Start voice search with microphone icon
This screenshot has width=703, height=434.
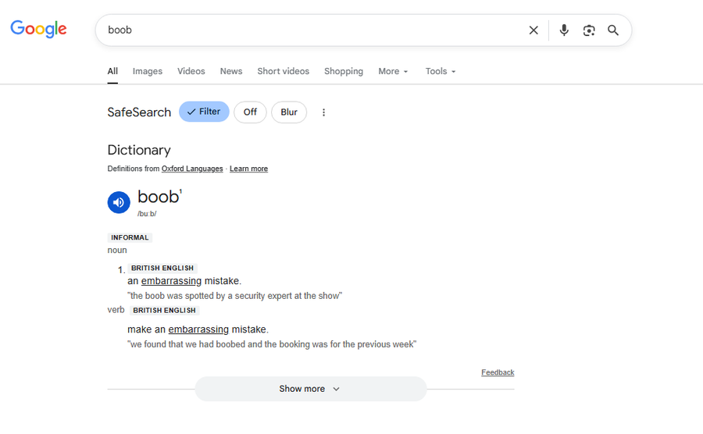(564, 30)
